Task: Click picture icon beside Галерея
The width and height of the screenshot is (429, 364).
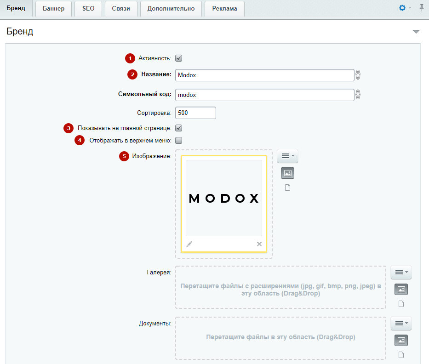Action: (x=401, y=290)
